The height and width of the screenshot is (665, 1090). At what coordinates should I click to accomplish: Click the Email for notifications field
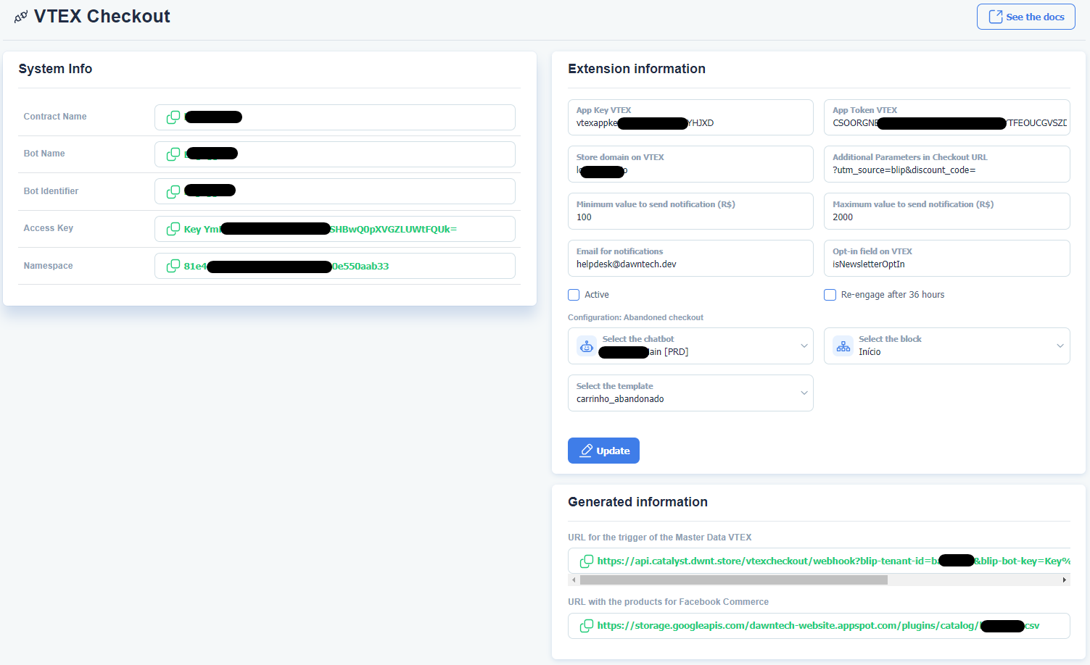(x=690, y=258)
